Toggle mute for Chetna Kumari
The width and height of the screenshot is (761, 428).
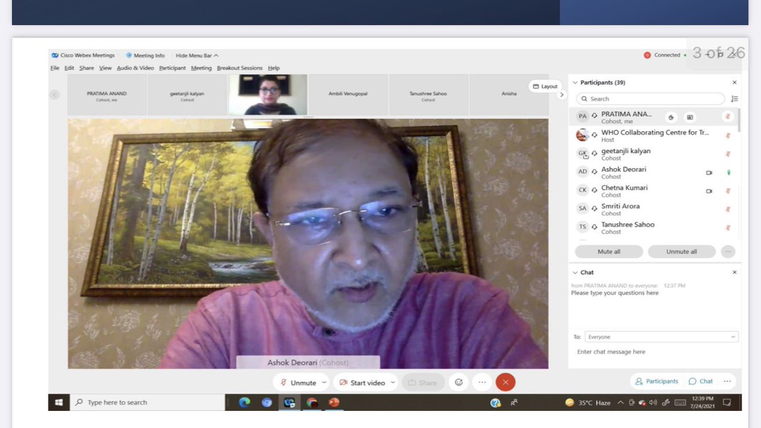728,191
